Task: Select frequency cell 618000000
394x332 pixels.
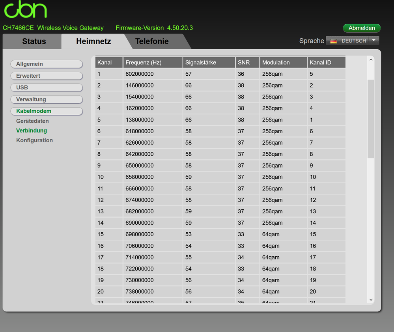Action: click(153, 131)
